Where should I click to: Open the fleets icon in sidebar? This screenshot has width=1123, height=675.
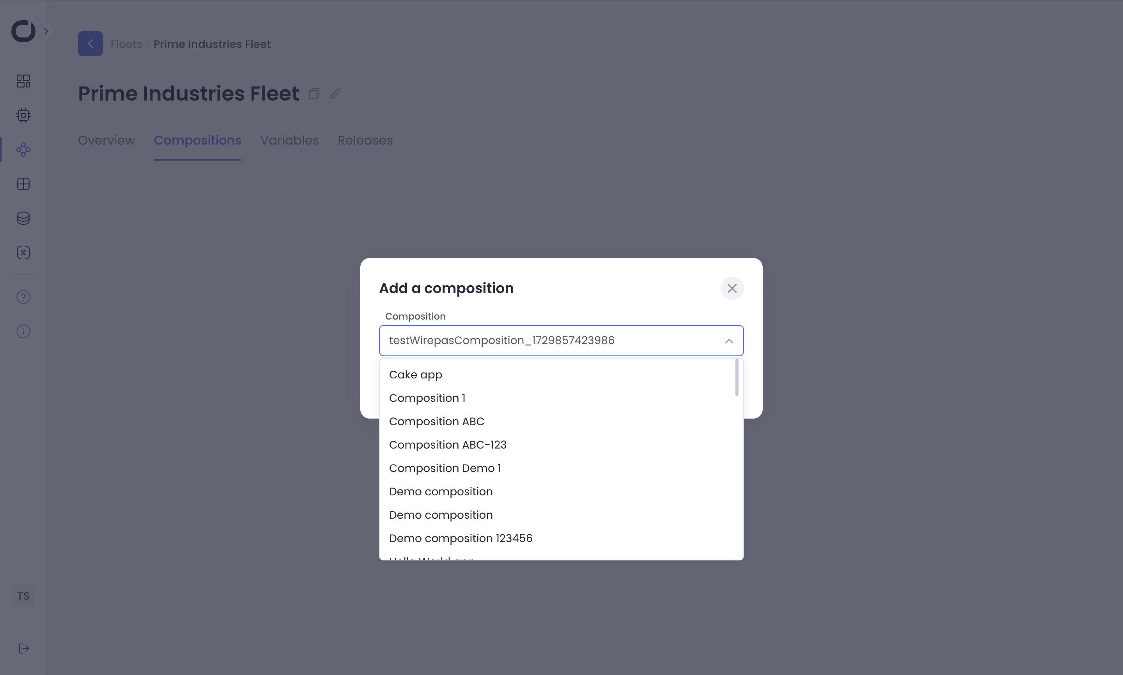23,150
